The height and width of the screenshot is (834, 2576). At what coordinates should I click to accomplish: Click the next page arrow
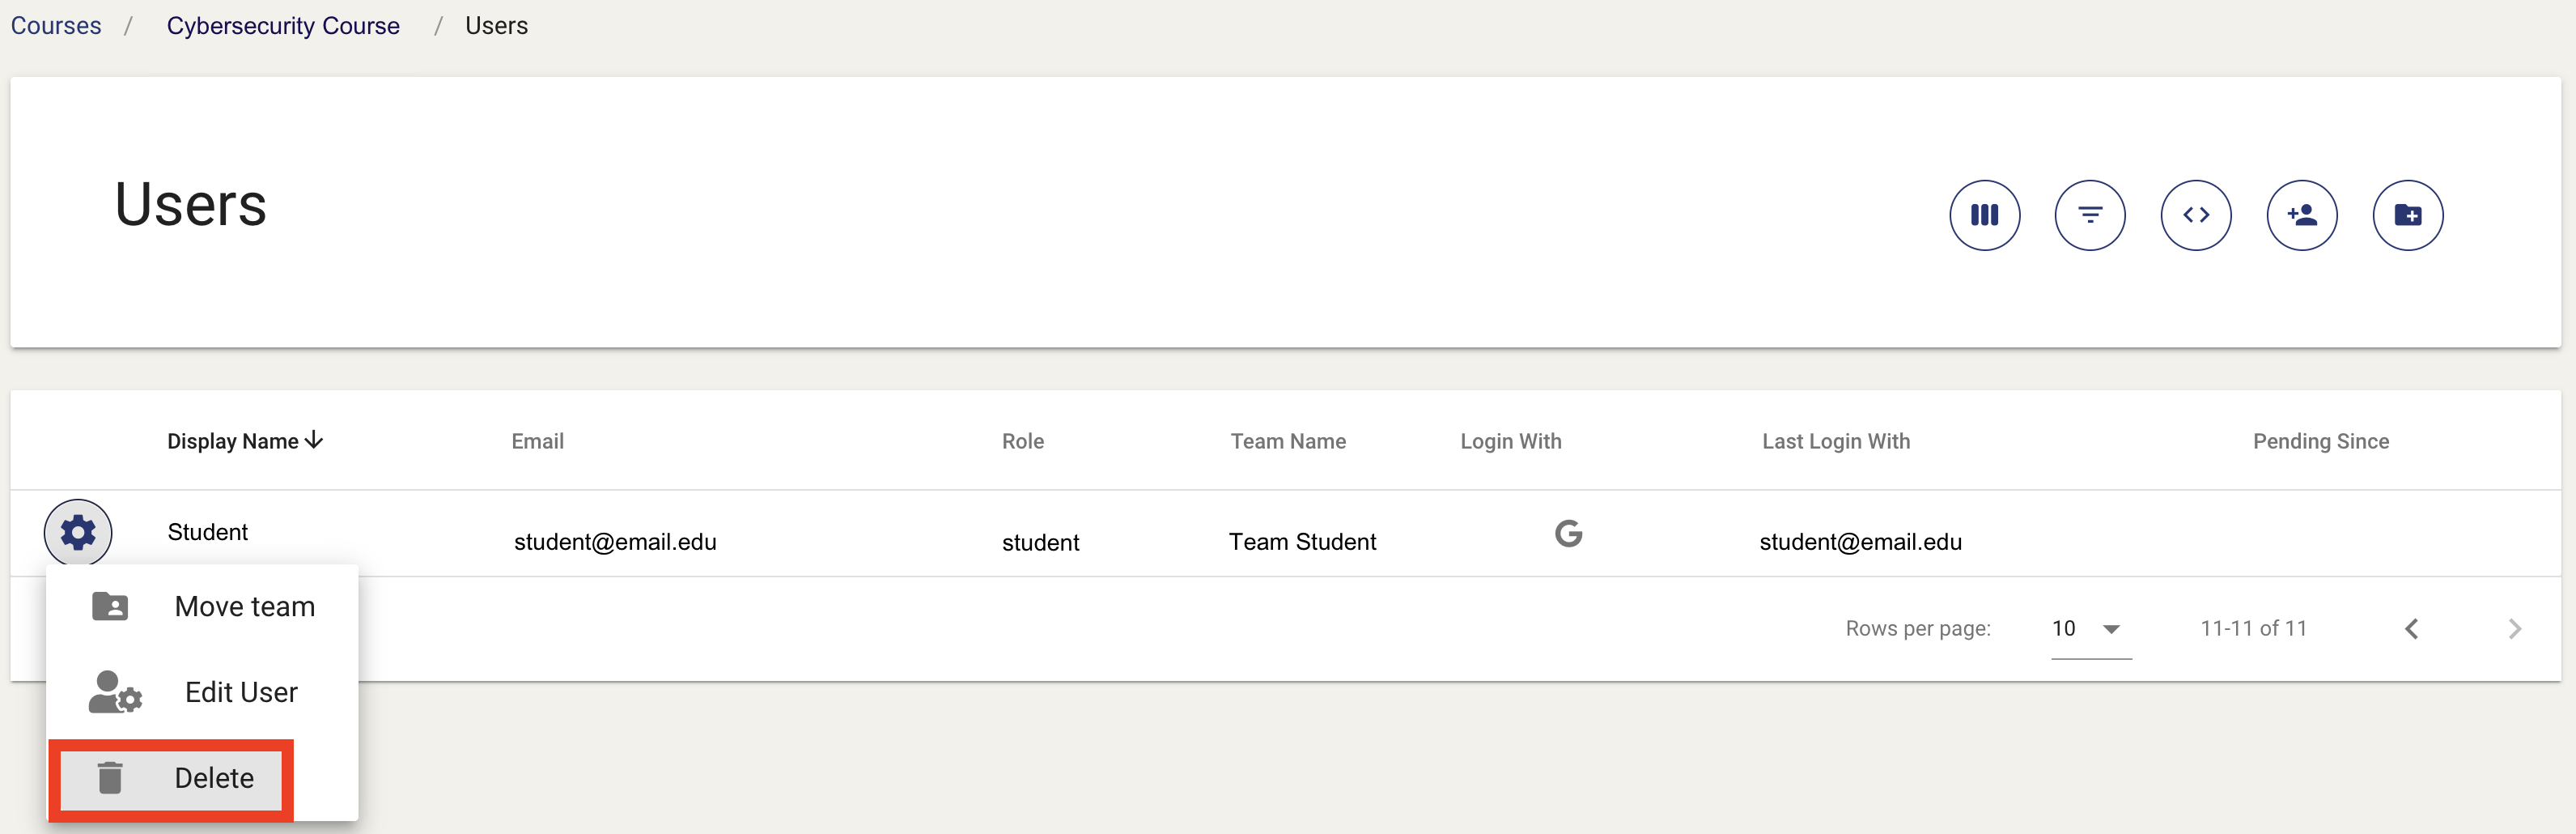pos(2515,629)
